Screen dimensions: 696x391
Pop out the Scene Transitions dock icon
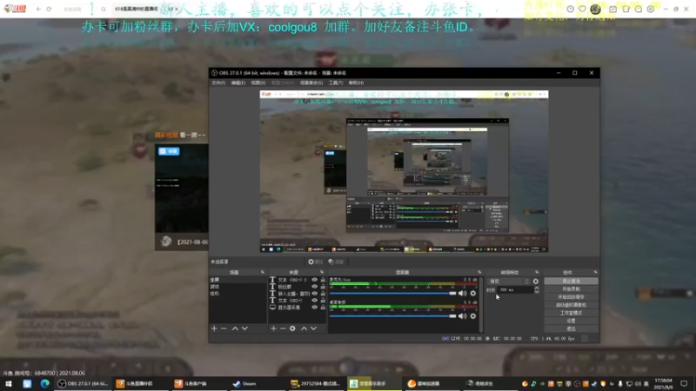[x=537, y=272]
